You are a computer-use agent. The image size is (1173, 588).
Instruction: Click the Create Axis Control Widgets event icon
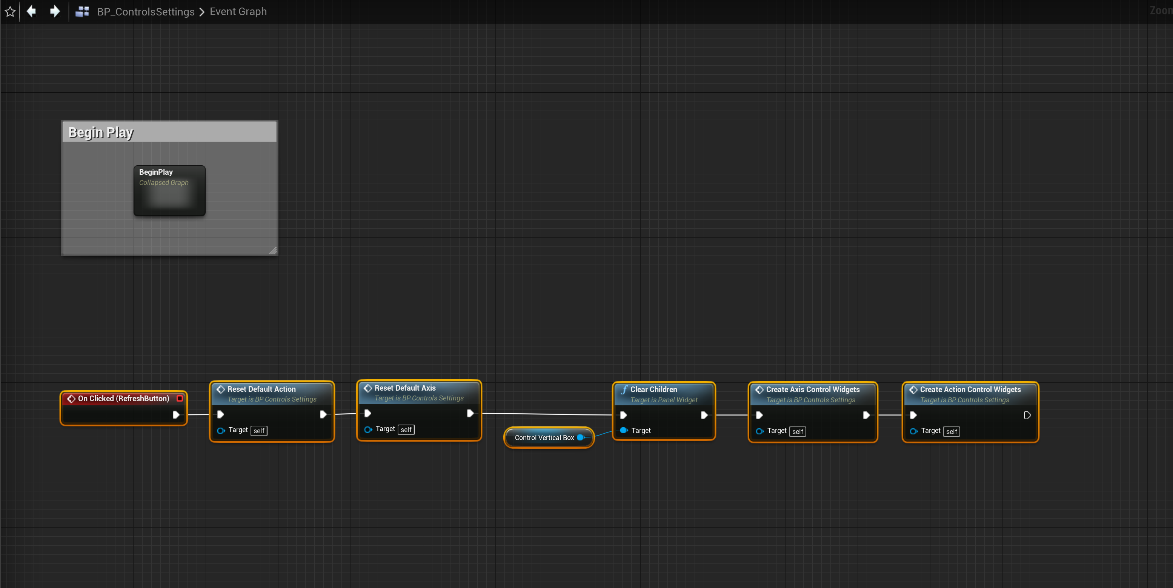coord(759,389)
